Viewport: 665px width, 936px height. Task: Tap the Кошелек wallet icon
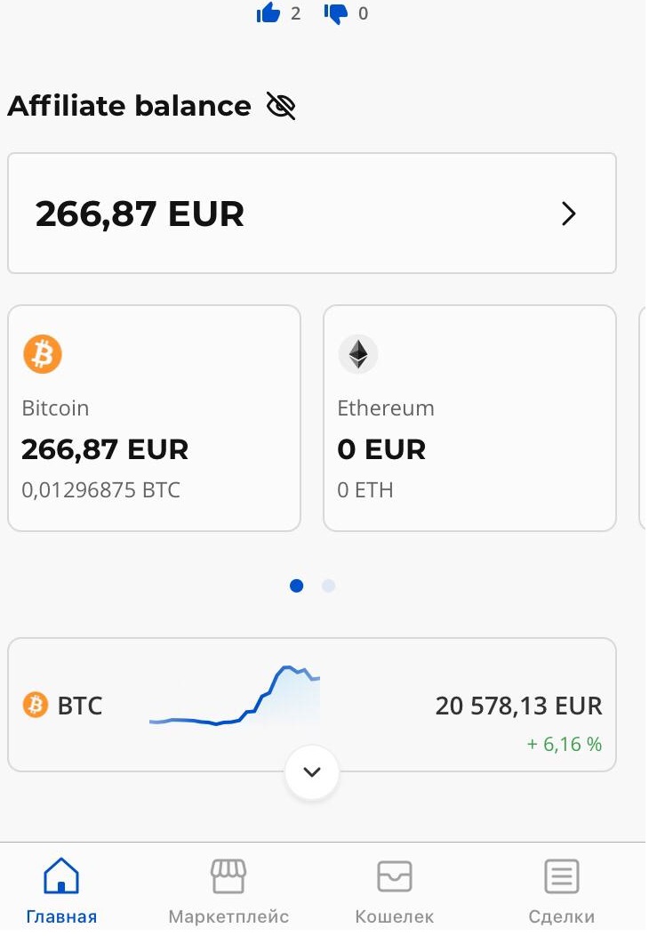click(x=395, y=876)
